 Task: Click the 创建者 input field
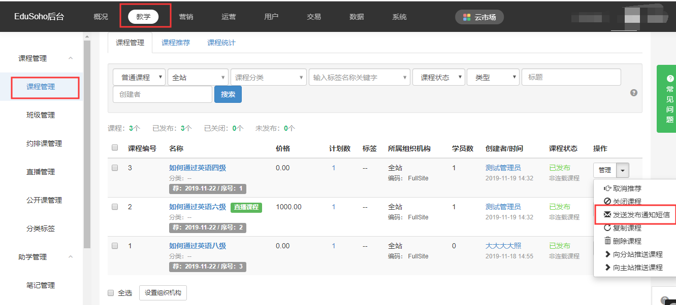162,94
